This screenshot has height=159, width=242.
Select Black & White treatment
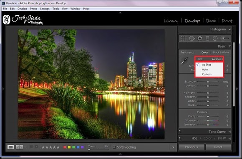pyautogui.click(x=221, y=53)
